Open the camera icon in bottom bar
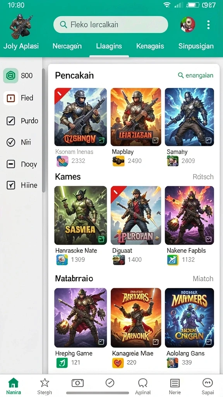 (77, 383)
